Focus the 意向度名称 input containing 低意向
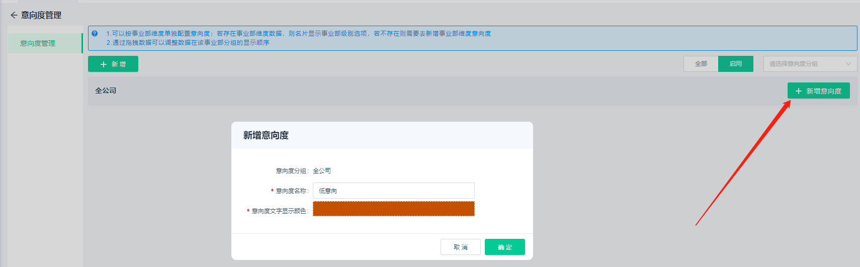The width and height of the screenshot is (860, 267). 393,191
